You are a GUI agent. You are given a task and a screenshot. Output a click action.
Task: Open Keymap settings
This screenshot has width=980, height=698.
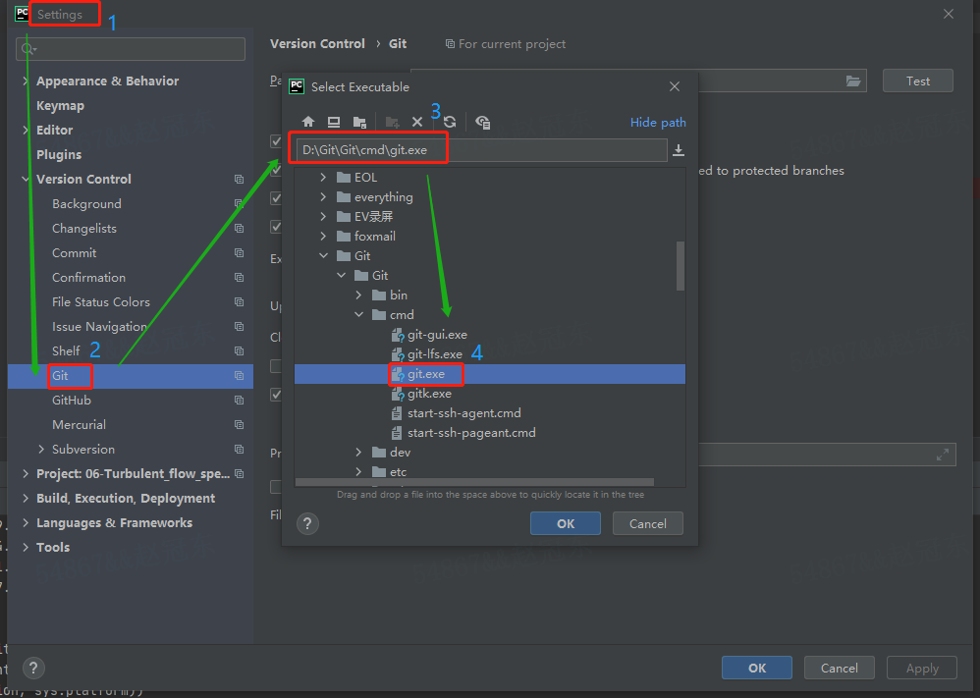pos(60,106)
